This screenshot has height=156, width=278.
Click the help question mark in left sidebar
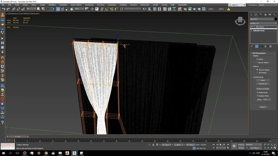(3, 122)
